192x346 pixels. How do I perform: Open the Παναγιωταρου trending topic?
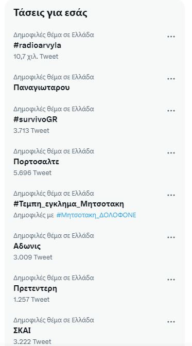click(x=42, y=88)
